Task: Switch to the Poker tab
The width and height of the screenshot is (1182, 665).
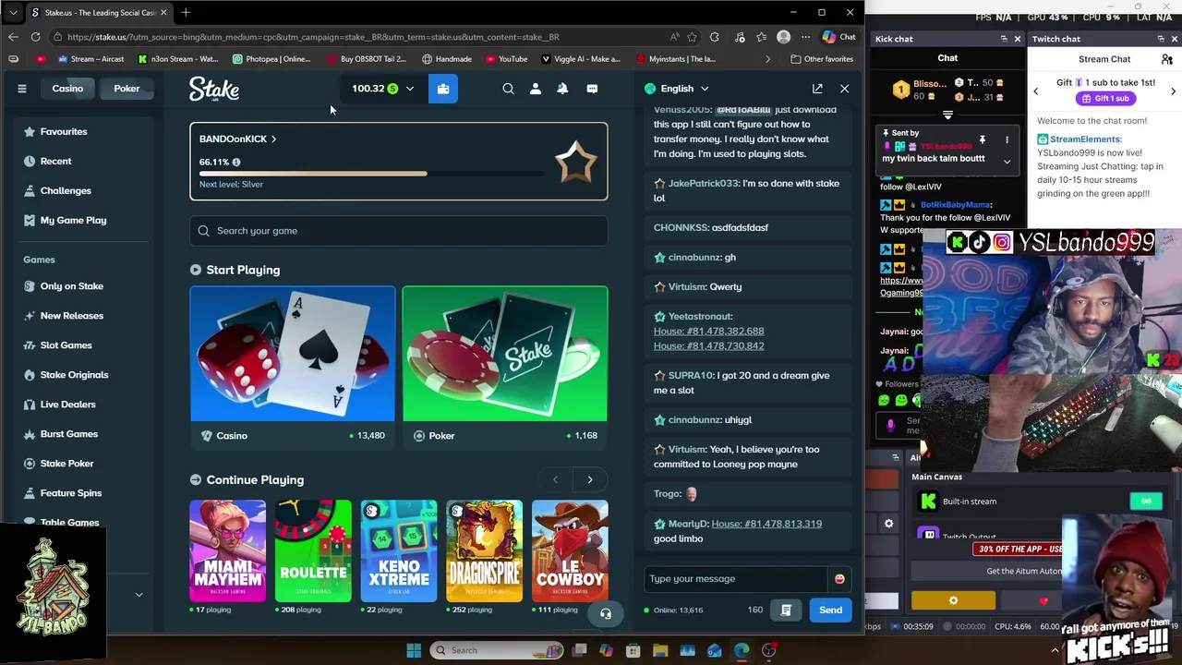Action: (127, 89)
